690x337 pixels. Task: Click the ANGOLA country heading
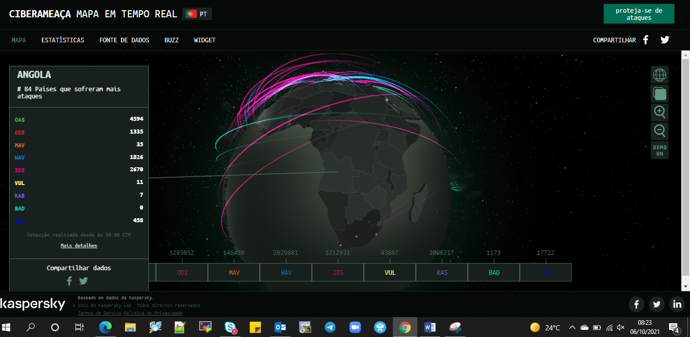[x=34, y=75]
